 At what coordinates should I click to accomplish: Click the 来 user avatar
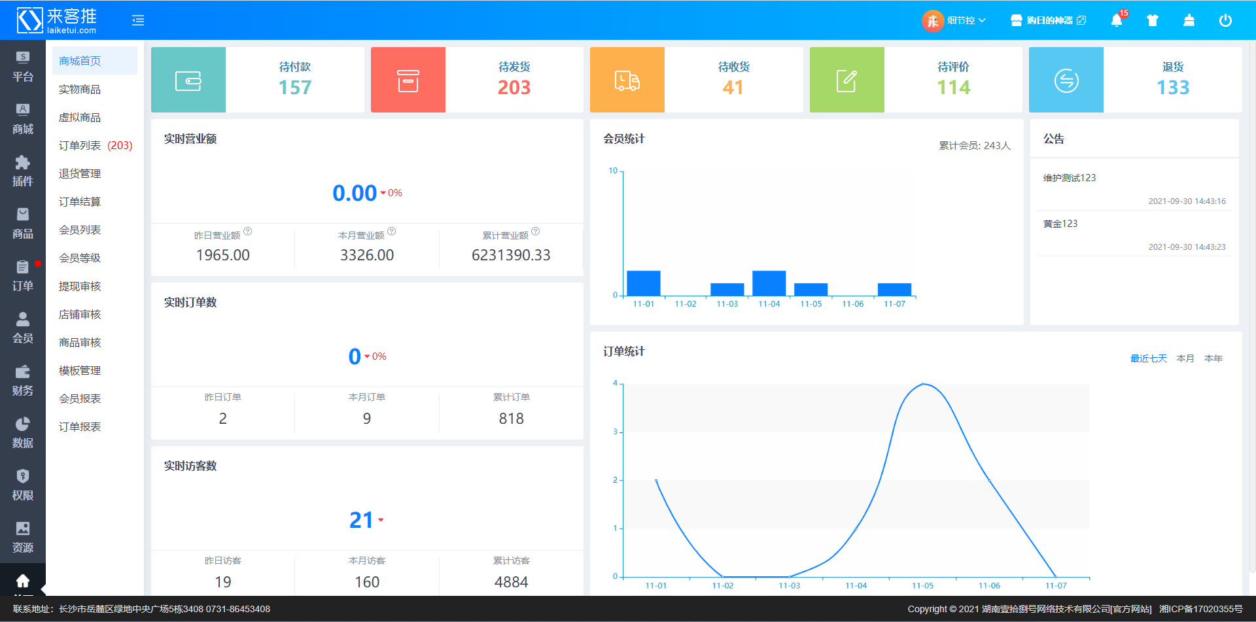933,20
